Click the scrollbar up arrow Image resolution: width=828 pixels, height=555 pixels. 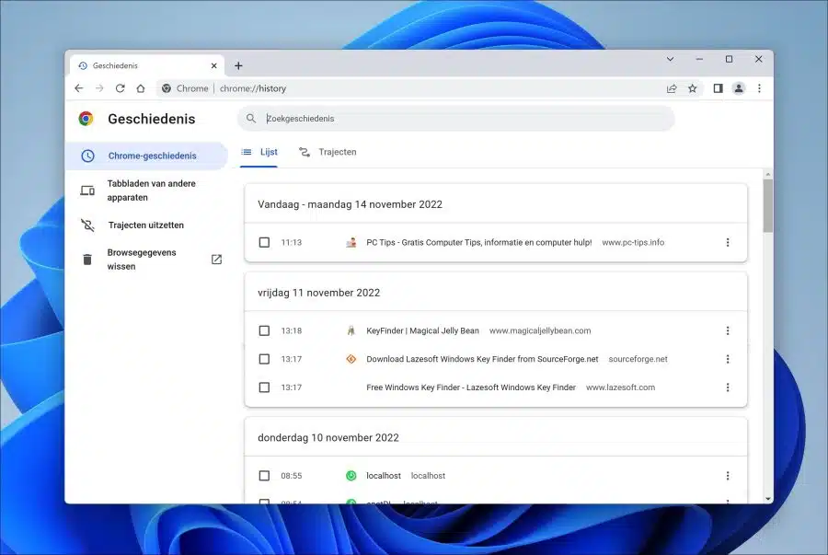click(768, 174)
